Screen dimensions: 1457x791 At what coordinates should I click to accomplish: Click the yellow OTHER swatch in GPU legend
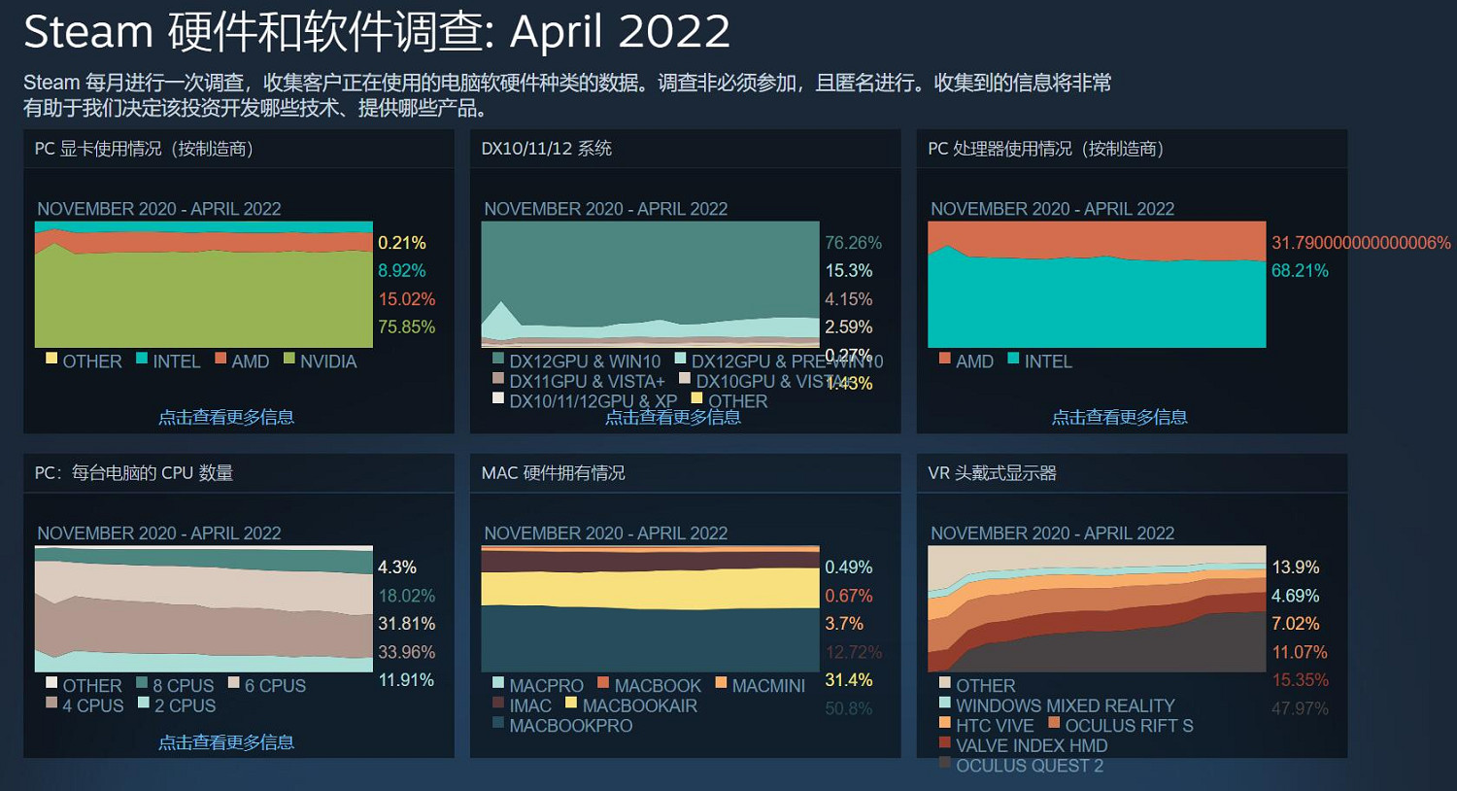51,360
